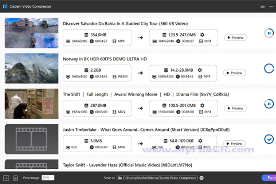Viewport: 276px width, 184px height.
Task: Delete videos using the trash icon
Action: (x=15, y=178)
